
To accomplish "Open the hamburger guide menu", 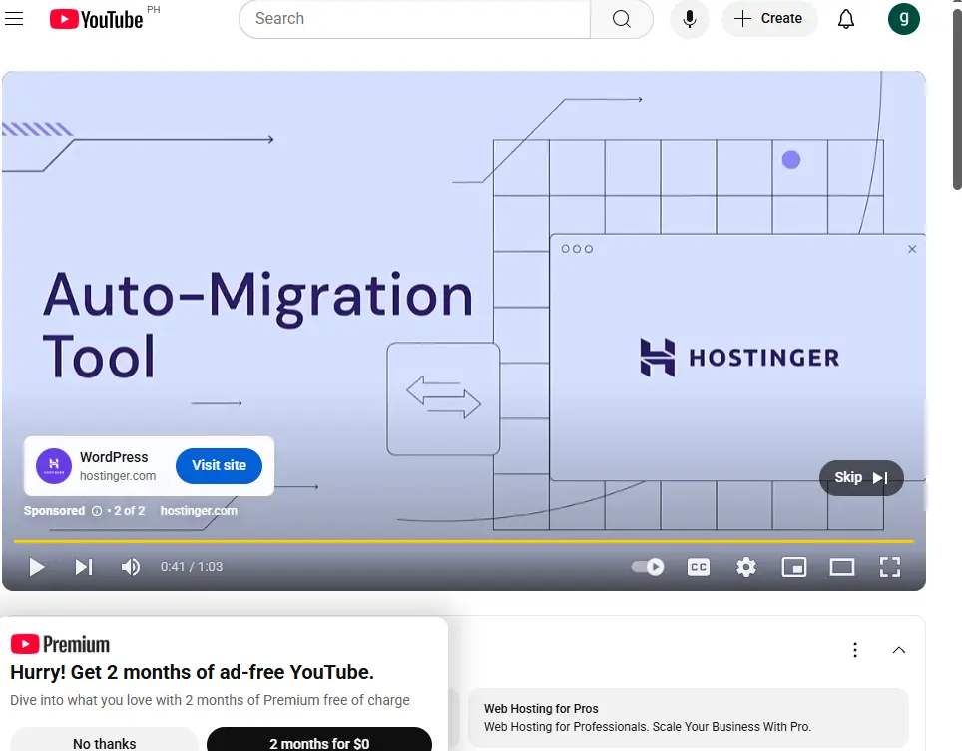I will click(14, 18).
